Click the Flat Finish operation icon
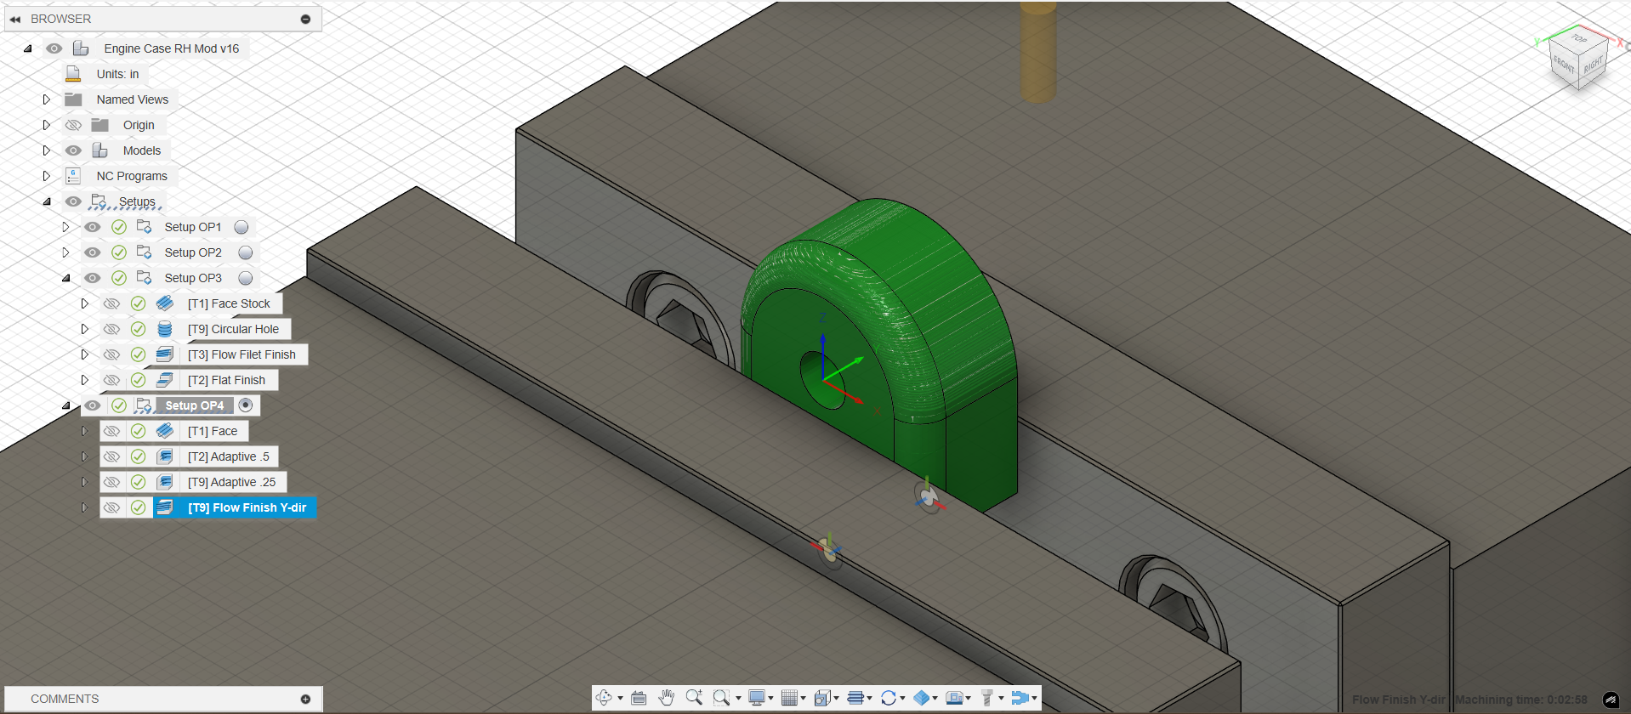 click(165, 380)
